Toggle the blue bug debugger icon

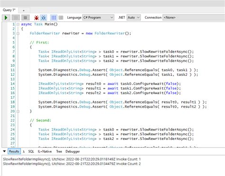point(44,18)
